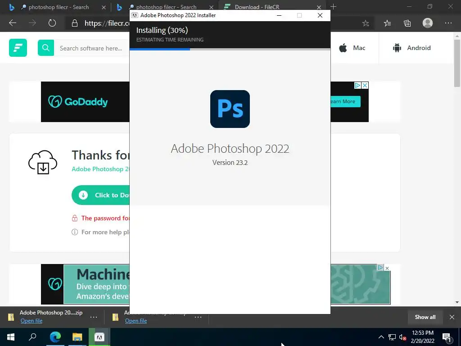The image size is (461, 346).
Task: Open the Windows Start menu
Action: [x=11, y=337]
